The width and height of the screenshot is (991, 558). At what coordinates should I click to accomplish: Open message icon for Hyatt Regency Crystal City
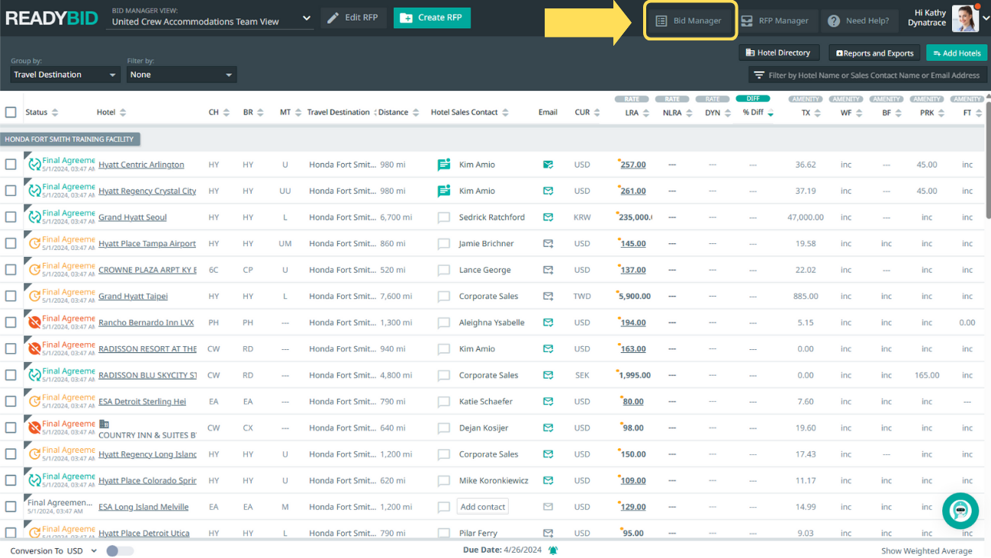point(443,191)
